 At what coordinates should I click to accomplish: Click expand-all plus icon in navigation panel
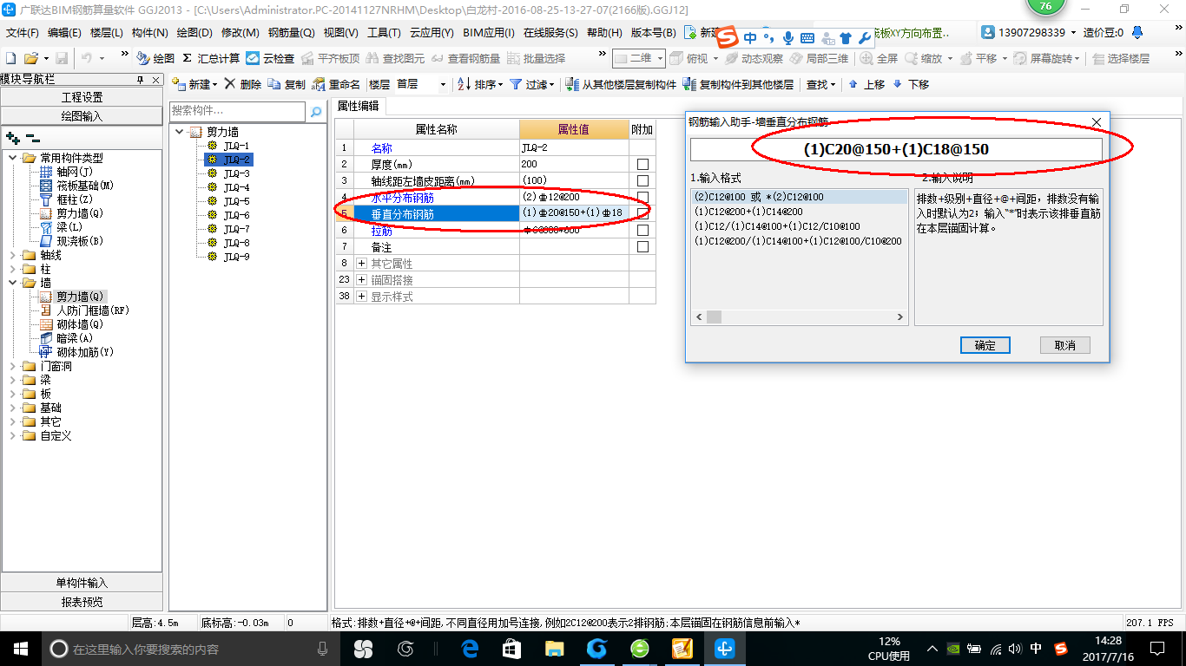pos(12,137)
